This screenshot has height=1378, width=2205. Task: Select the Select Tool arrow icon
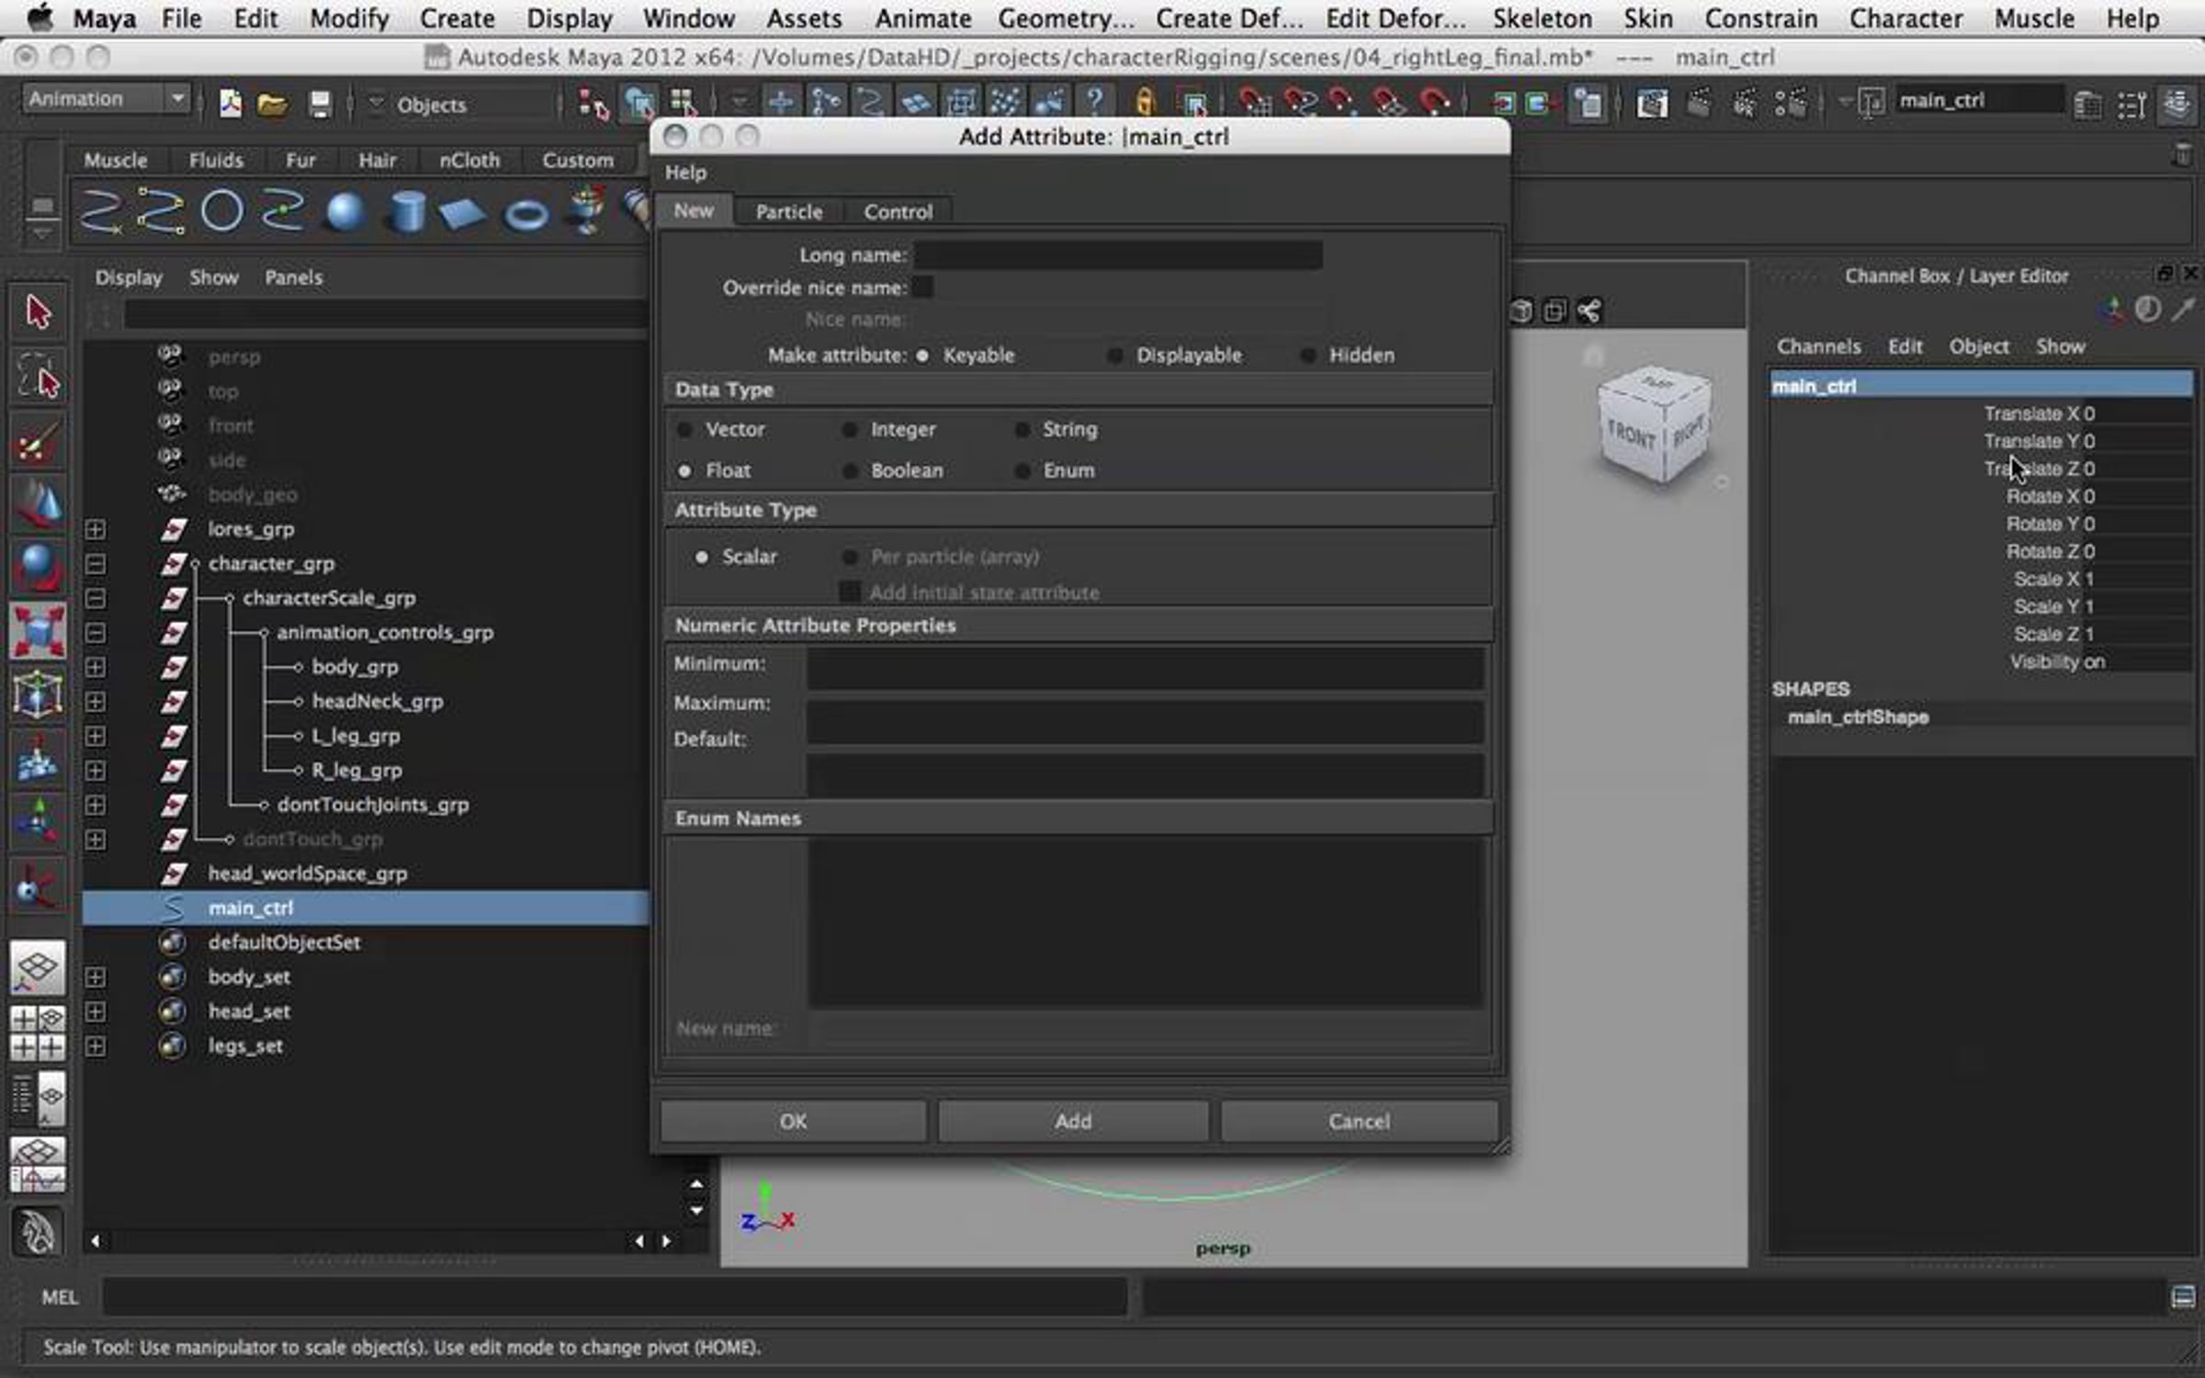[38, 312]
